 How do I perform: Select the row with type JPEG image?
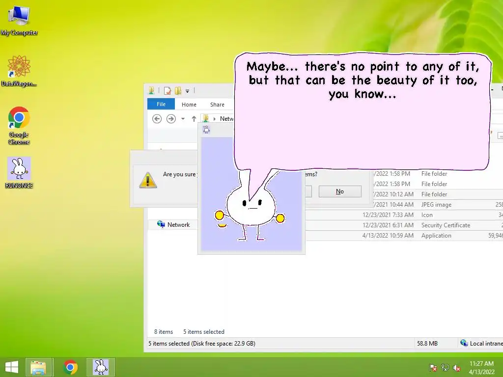404,205
